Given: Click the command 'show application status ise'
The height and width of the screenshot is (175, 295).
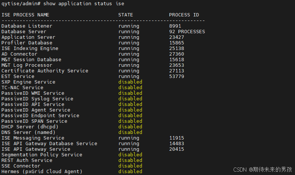Looking at the screenshot, I should (84, 4).
